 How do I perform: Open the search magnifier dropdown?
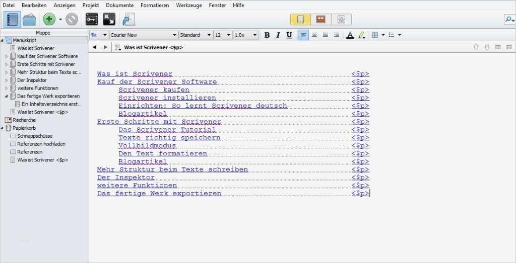(x=510, y=20)
